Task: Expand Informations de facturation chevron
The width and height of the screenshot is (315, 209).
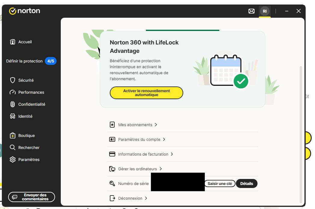Action: click(172, 154)
